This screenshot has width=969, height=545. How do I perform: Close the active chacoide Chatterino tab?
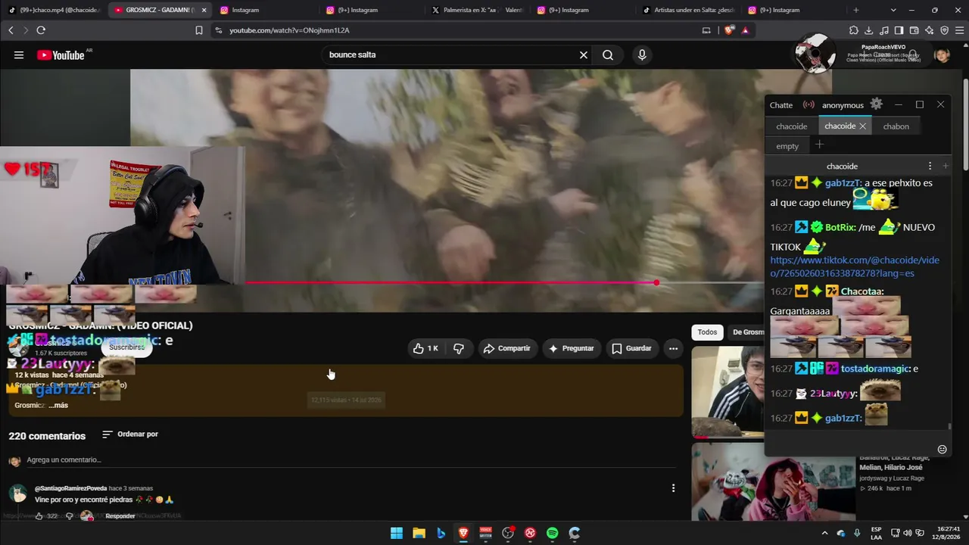(x=862, y=126)
